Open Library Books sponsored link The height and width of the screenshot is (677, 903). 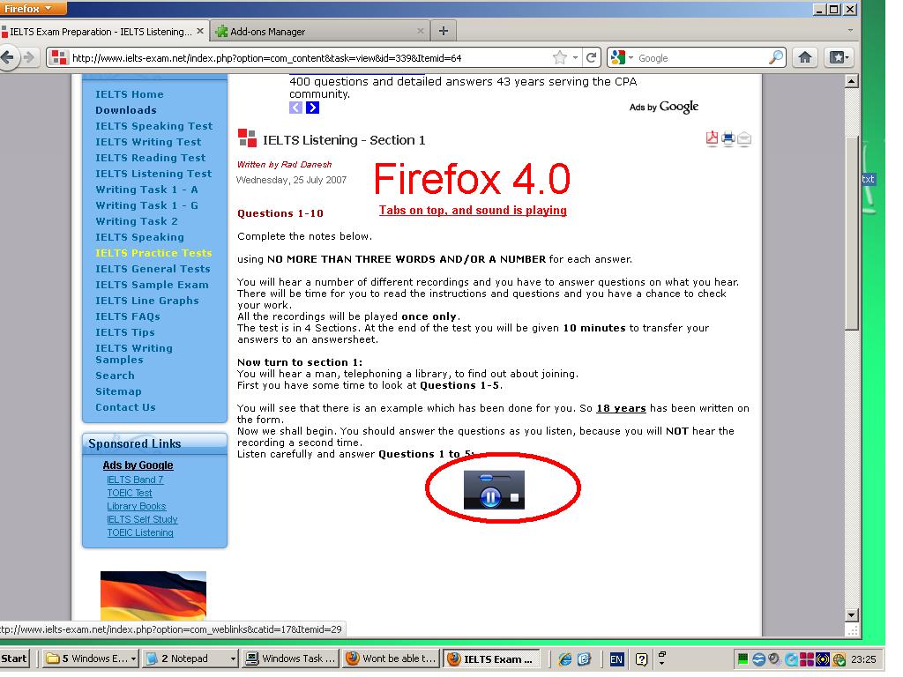tap(137, 506)
